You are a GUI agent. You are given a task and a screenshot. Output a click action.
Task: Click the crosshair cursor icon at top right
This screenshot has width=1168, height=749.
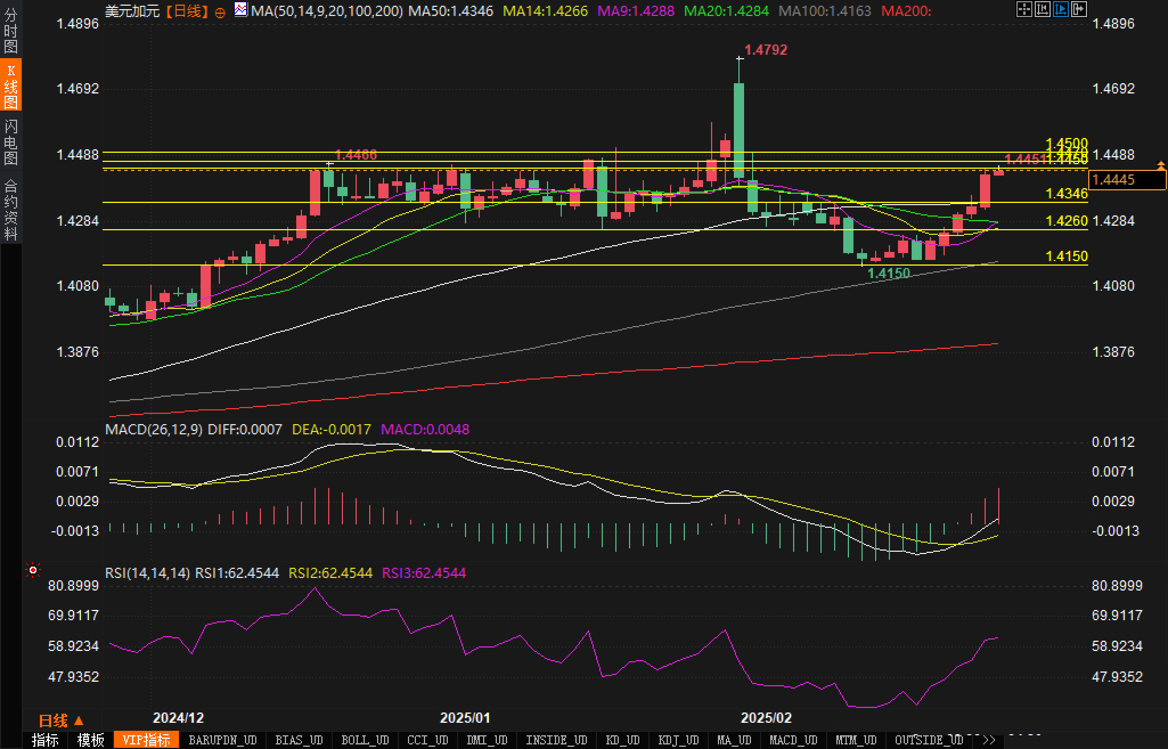(1024, 9)
